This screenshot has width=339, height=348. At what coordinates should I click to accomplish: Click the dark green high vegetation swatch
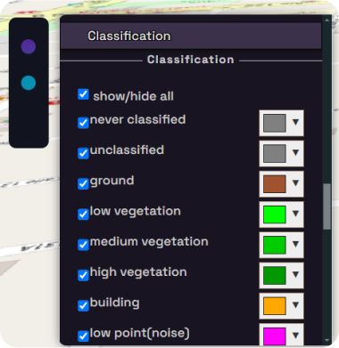click(275, 276)
